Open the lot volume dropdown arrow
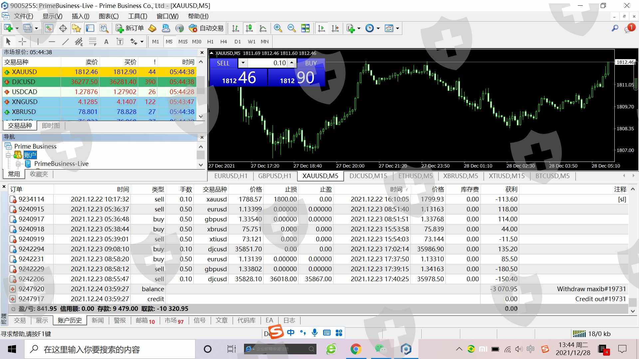The height and width of the screenshot is (359, 639). point(243,63)
